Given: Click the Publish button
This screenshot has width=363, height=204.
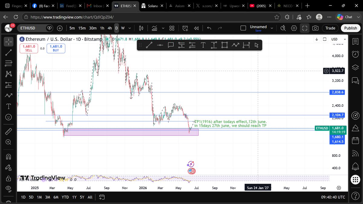Looking at the screenshot, I should 351,28.
